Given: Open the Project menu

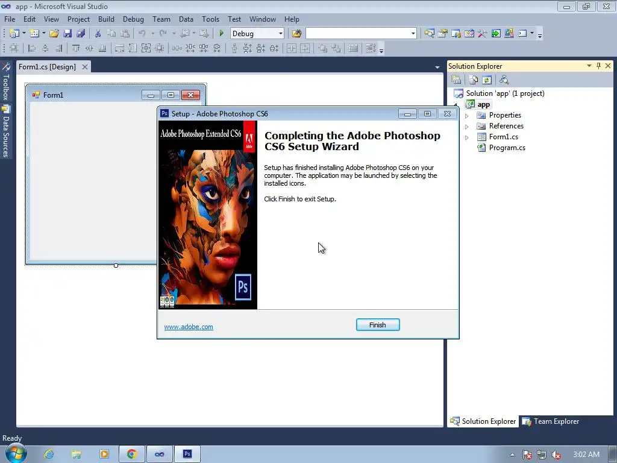Looking at the screenshot, I should coord(78,19).
